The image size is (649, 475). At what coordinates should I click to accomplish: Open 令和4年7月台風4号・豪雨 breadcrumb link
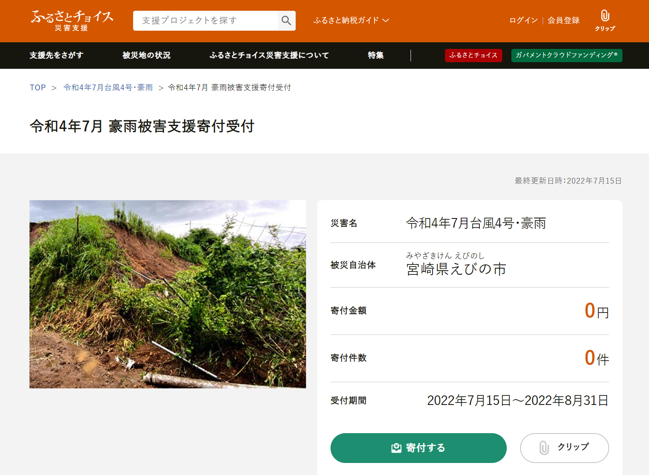(x=108, y=87)
